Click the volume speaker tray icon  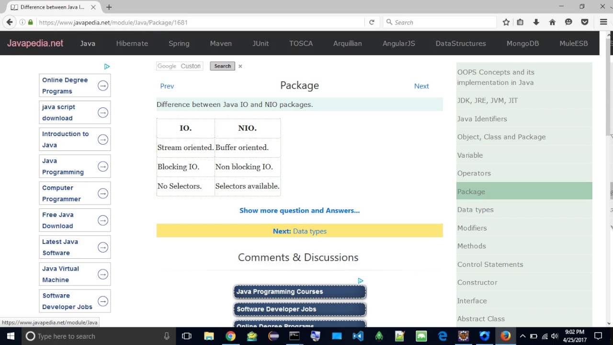[x=555, y=336]
